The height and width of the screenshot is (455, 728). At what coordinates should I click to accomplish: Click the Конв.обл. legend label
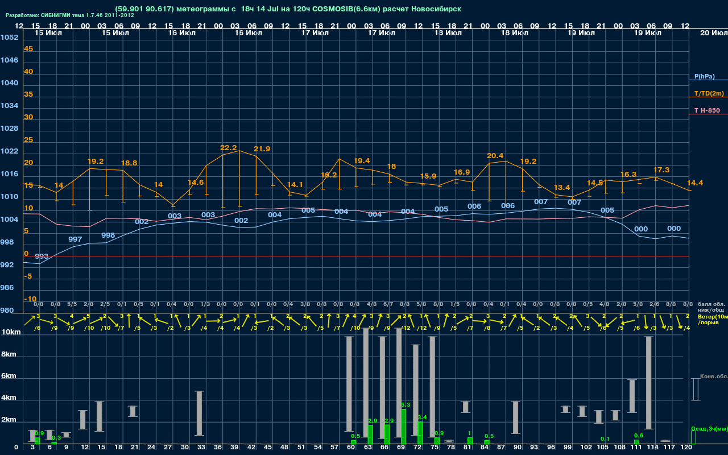click(x=714, y=377)
